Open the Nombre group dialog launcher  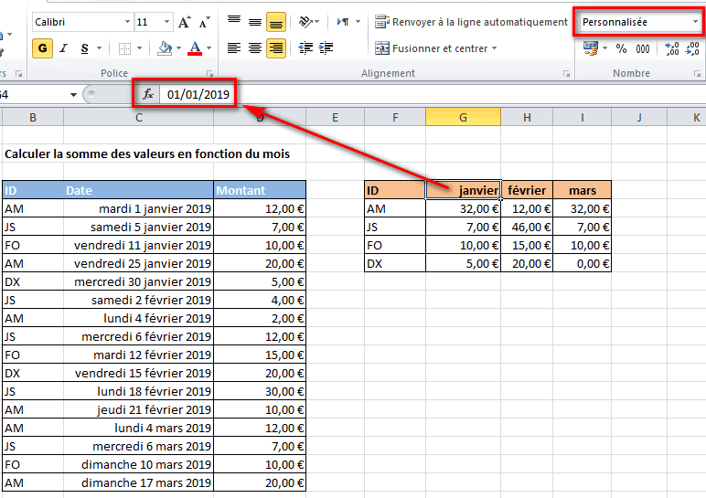click(697, 73)
